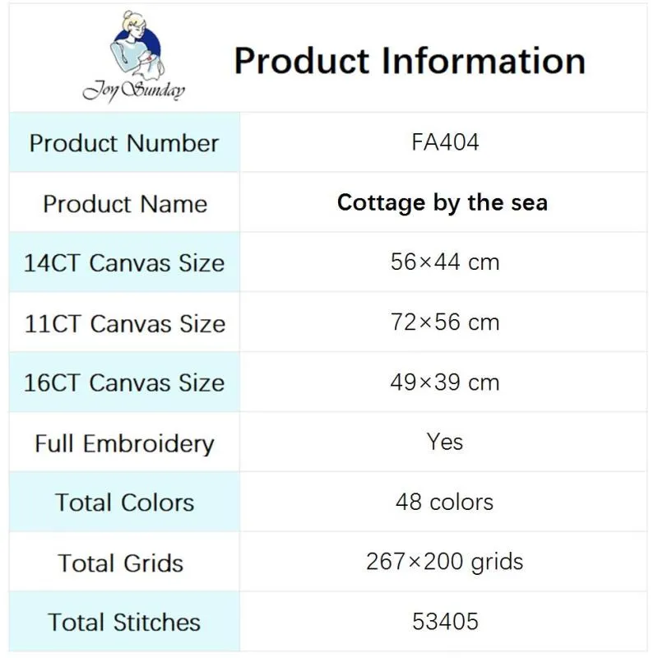Select the 48 colors value

coord(444,502)
